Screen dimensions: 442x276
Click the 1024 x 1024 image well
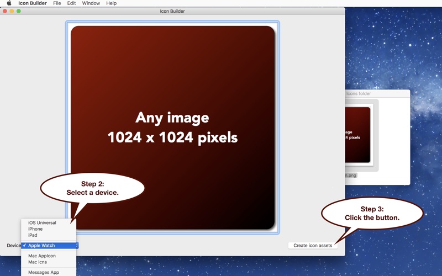coord(172,128)
